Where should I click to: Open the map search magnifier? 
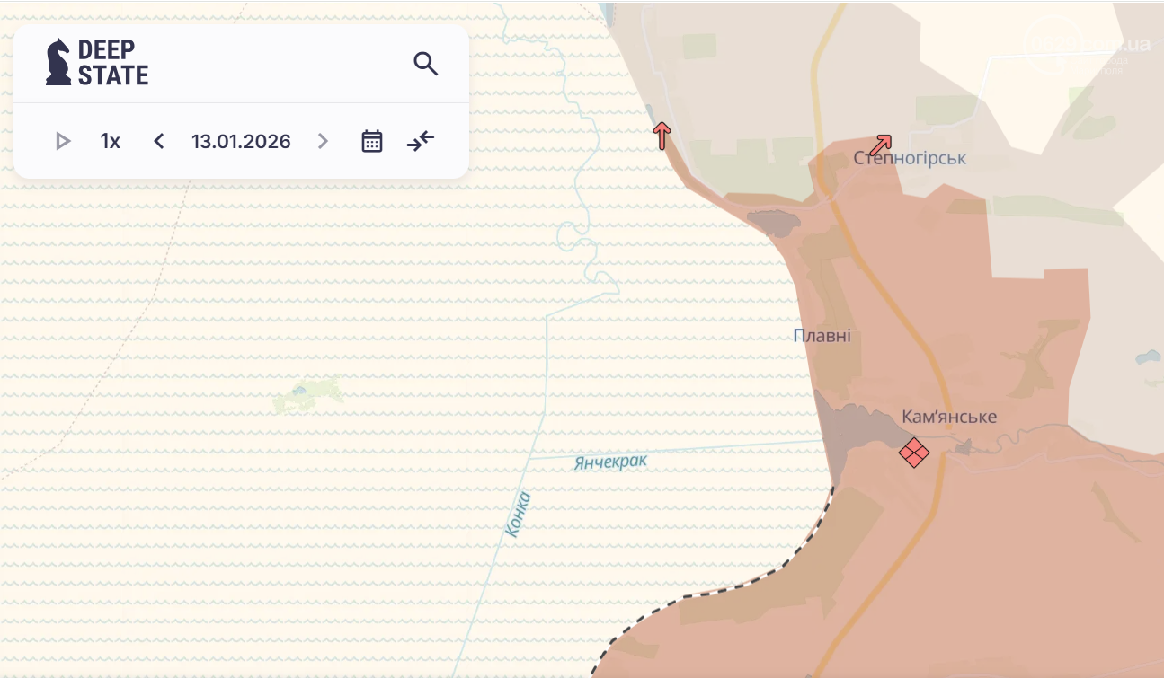[425, 64]
